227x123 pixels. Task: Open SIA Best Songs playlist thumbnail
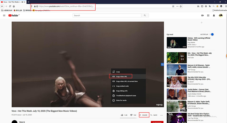pos(176,118)
